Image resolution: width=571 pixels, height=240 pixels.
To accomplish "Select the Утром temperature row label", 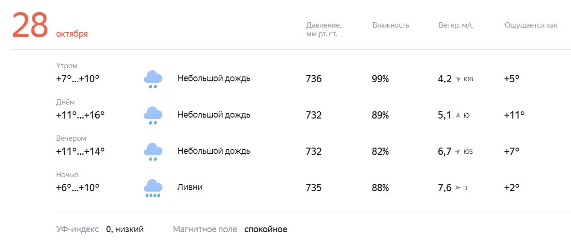I will 67,66.
